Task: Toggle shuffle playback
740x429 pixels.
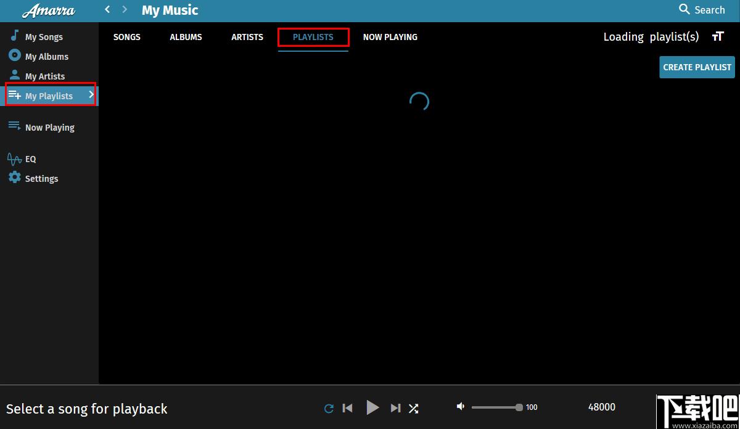Action: tap(414, 408)
